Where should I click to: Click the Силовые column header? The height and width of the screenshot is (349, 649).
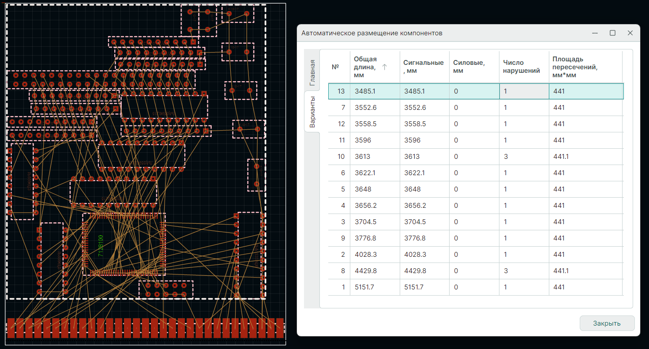click(469, 67)
